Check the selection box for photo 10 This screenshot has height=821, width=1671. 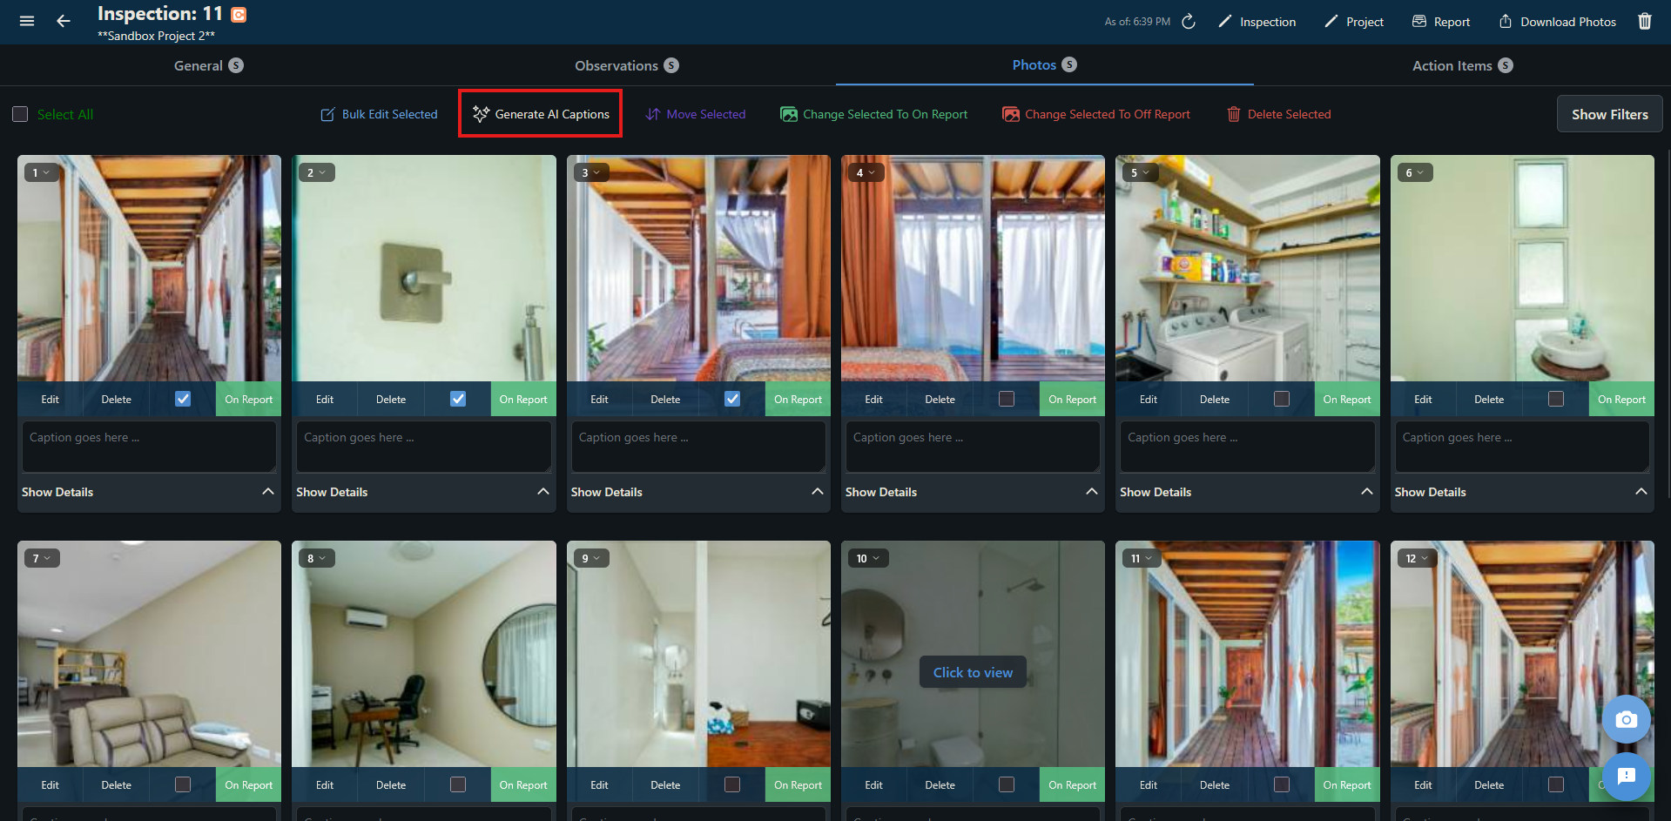coord(1007,784)
